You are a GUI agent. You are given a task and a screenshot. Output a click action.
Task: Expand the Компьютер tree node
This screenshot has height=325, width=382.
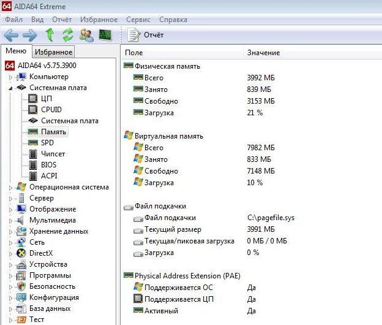(10, 77)
